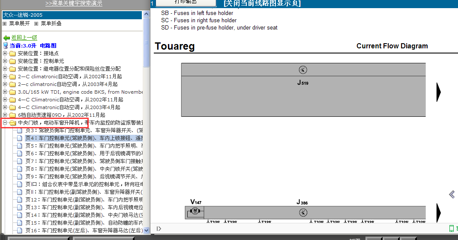The height and width of the screenshot is (240, 458).
Task: Expand the 3.0L/165 kW TDI node
Action: (x=5, y=92)
